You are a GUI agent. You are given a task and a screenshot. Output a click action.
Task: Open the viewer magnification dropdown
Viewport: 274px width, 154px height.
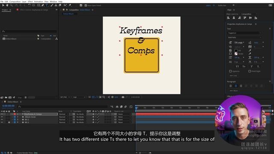(65, 97)
